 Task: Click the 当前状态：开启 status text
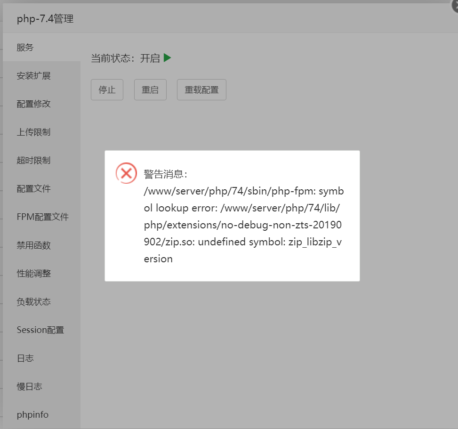(x=125, y=58)
